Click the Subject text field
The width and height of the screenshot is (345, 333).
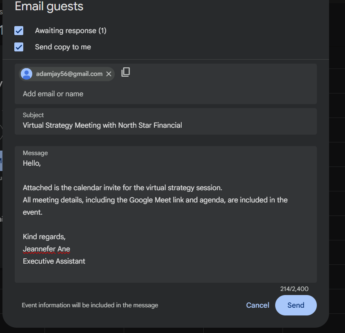[163, 125]
